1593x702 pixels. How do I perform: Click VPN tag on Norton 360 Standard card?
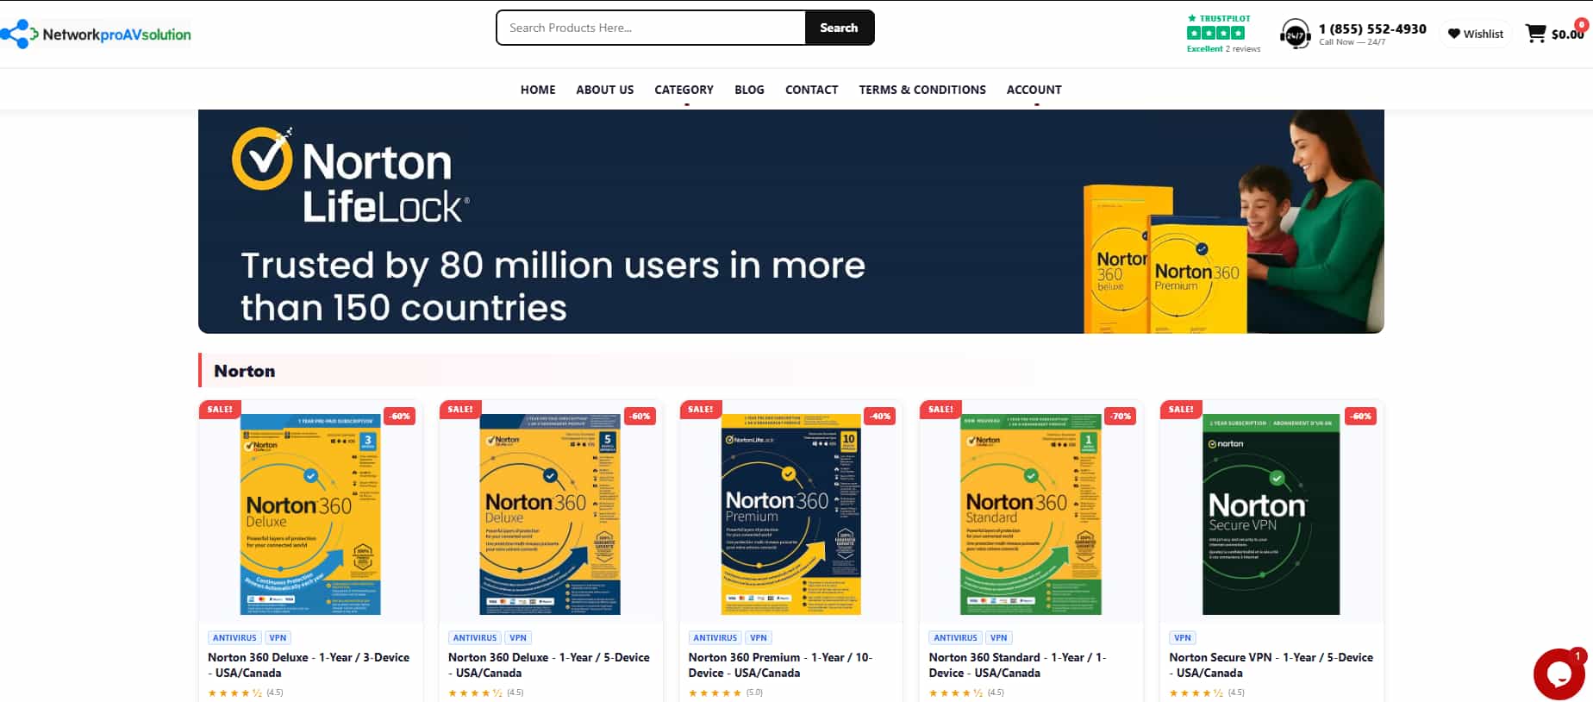999,638
